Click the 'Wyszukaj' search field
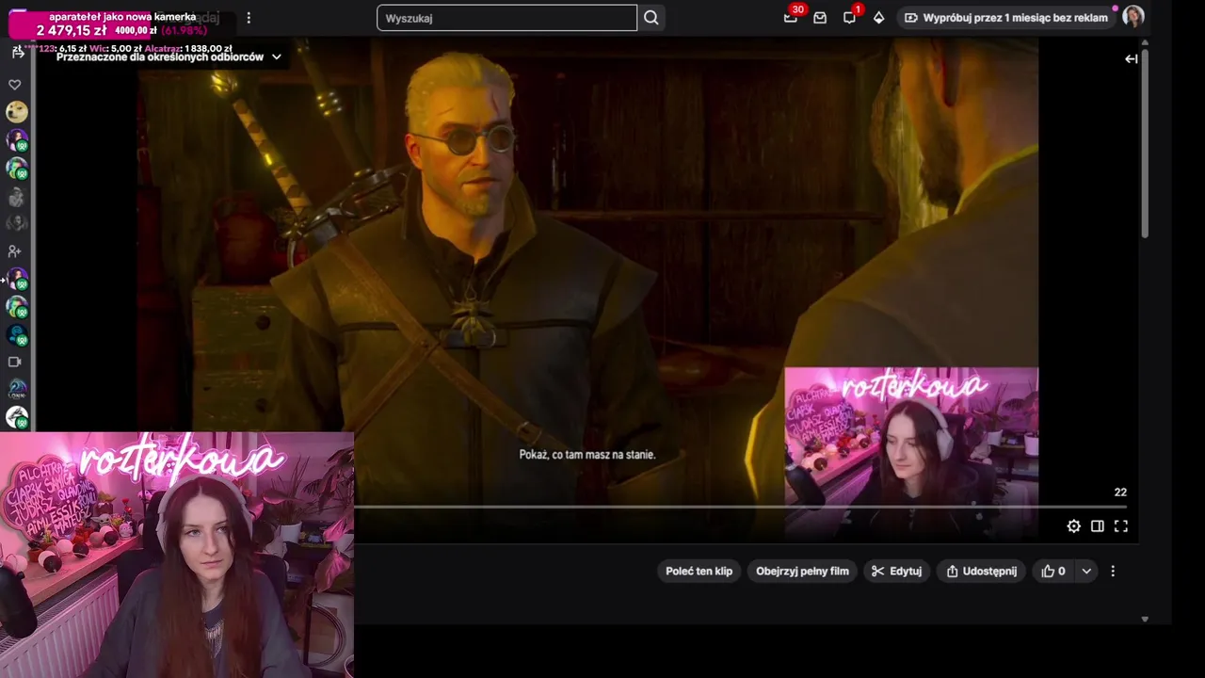Image resolution: width=1205 pixels, height=678 pixels. coord(507,18)
